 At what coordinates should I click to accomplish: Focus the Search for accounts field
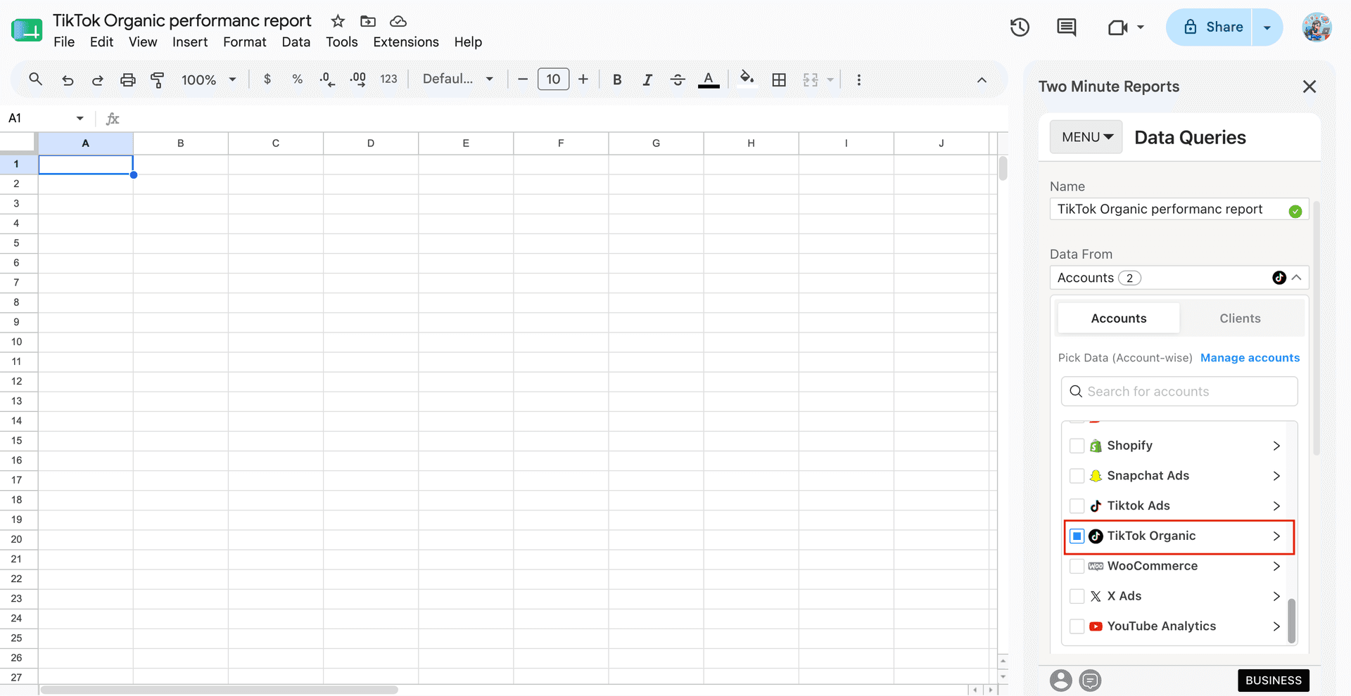pyautogui.click(x=1179, y=392)
